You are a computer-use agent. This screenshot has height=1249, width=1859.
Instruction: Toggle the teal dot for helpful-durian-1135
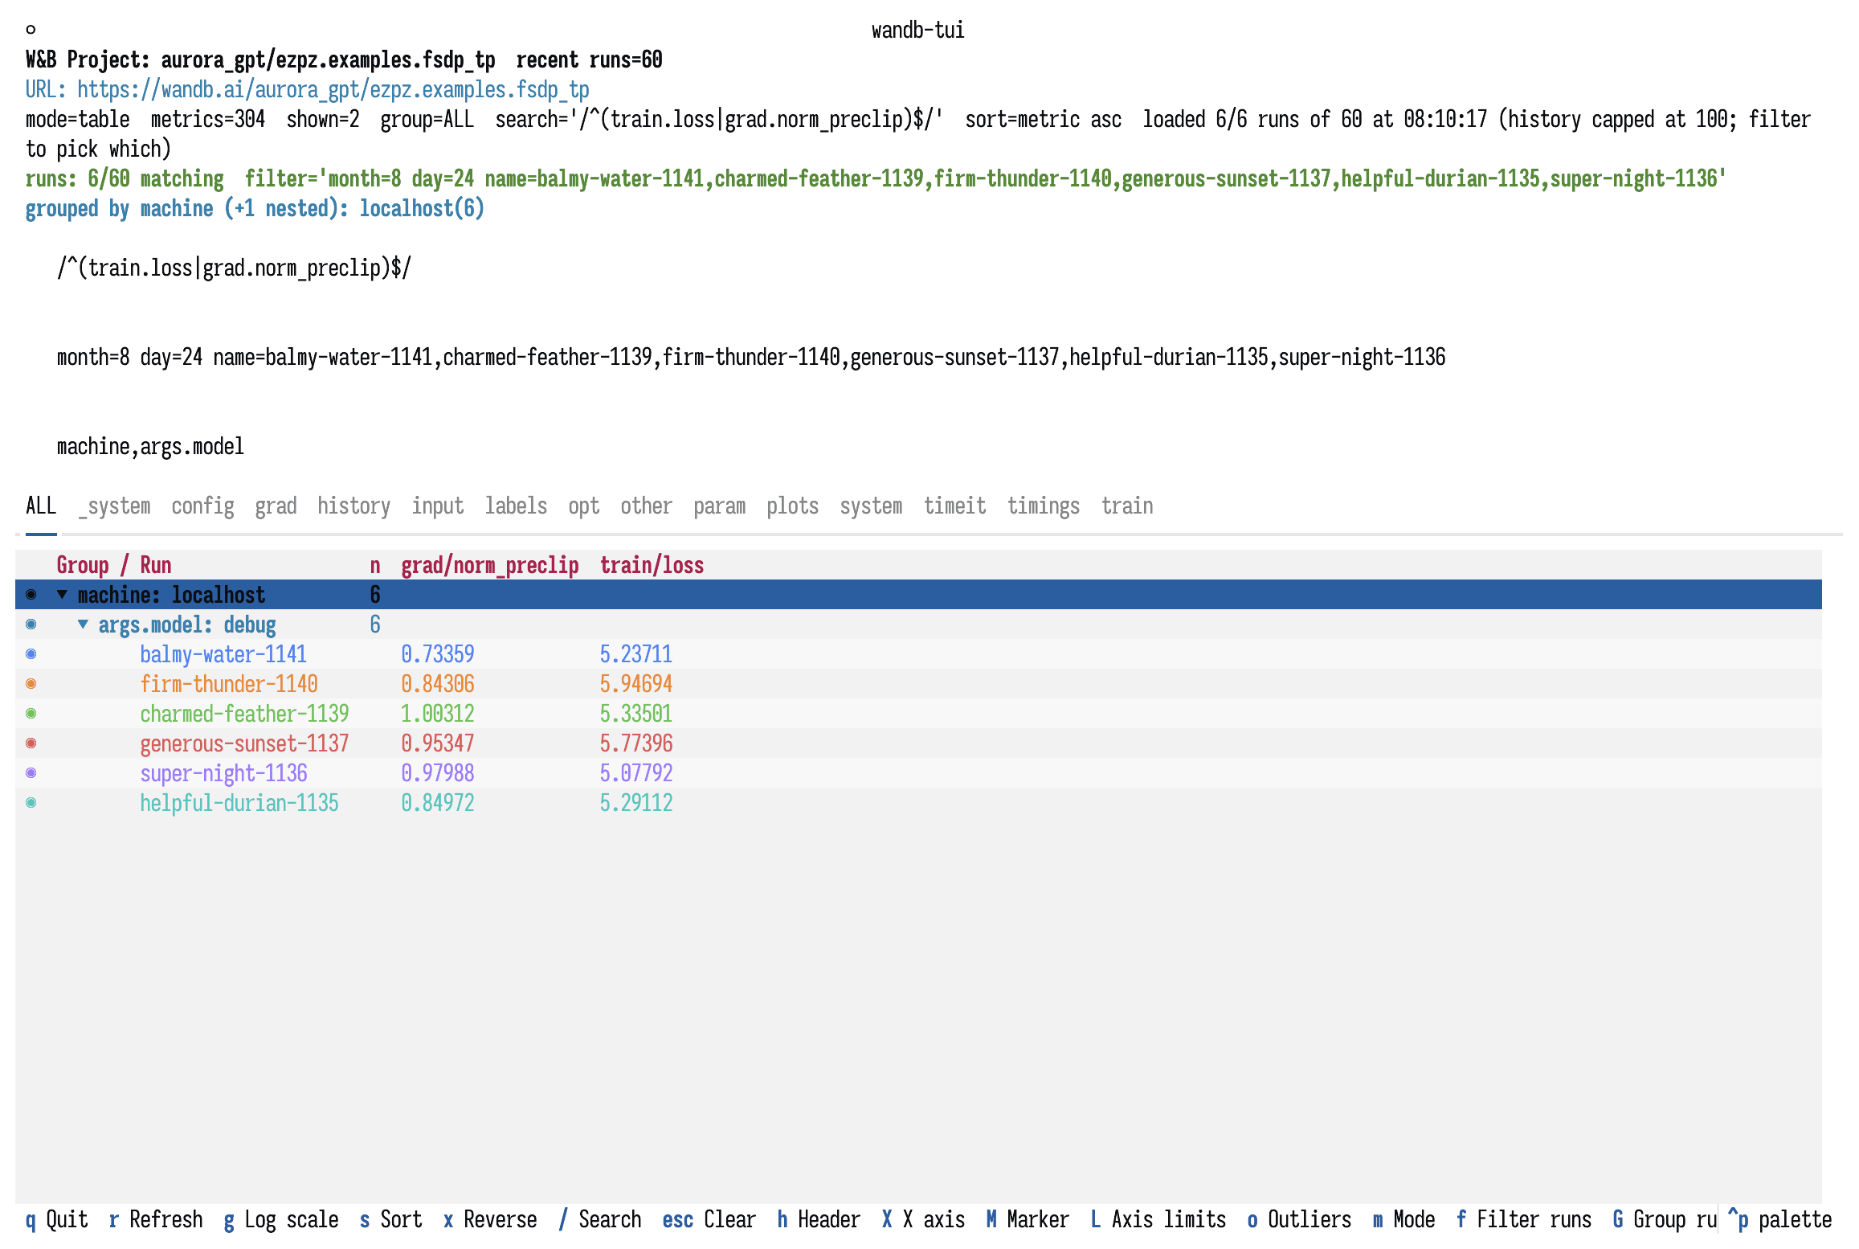point(31,803)
